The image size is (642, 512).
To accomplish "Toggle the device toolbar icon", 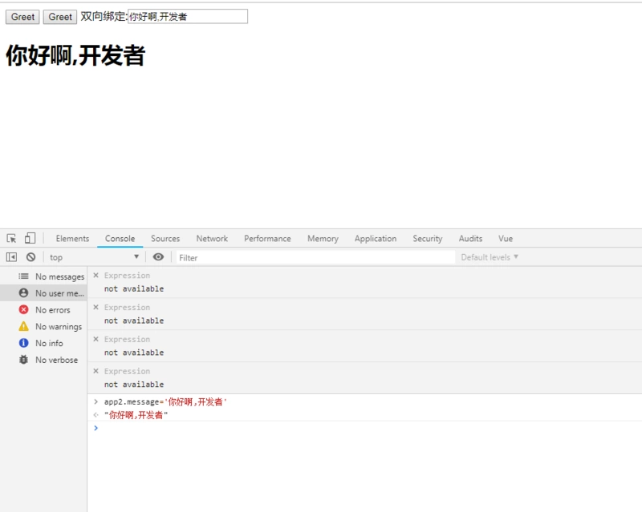I will click(30, 238).
